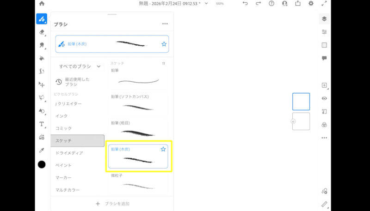This screenshot has height=211, width=370.
Task: Add a new layer
Action: [324, 85]
